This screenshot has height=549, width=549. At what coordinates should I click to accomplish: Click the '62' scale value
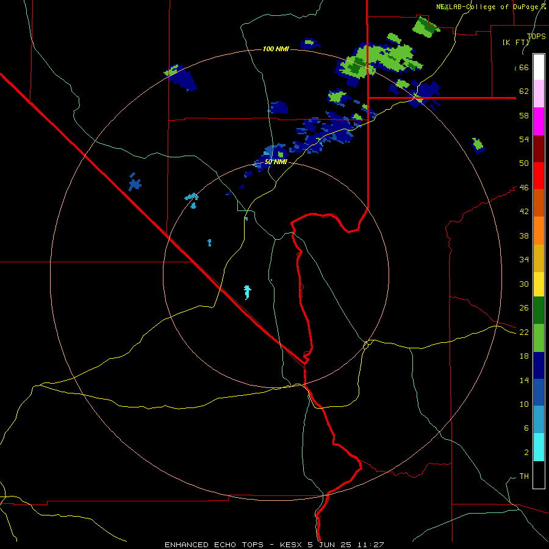tap(524, 91)
